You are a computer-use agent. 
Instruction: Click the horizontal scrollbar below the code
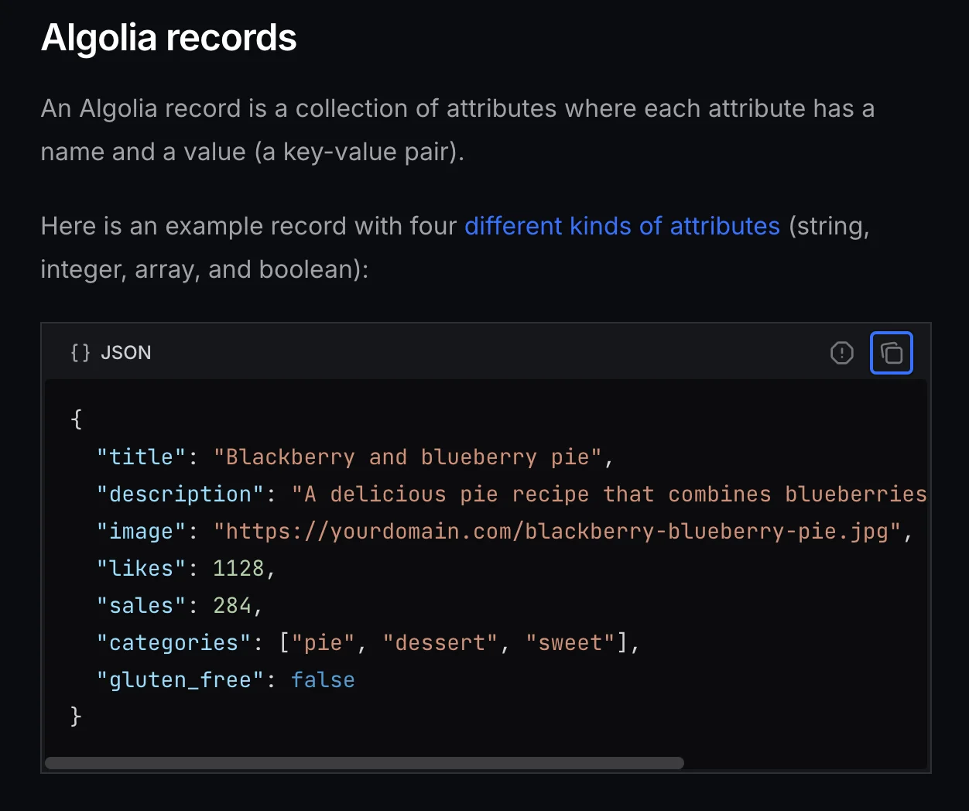click(x=364, y=763)
